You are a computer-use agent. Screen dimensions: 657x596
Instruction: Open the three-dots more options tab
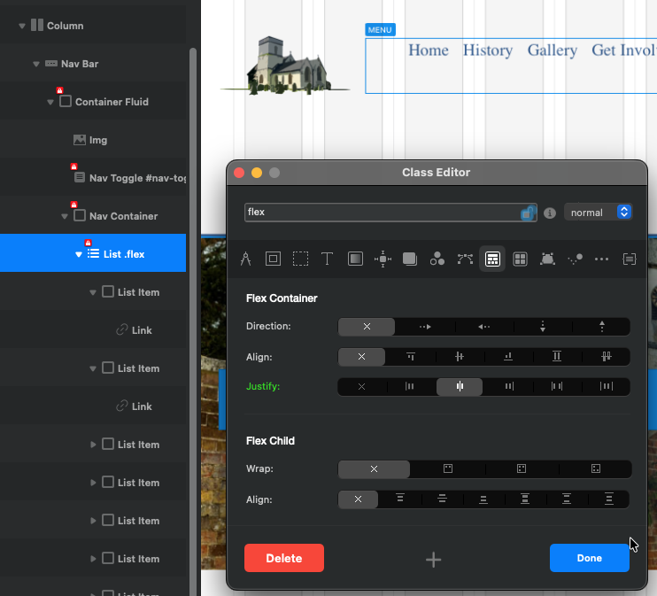pos(602,259)
